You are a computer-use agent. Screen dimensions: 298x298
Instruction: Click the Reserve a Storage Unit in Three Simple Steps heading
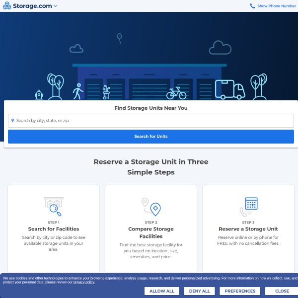[151, 167]
